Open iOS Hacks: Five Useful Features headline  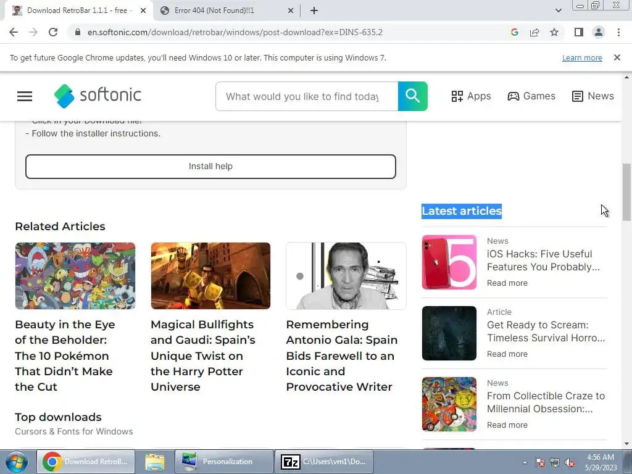[x=543, y=260]
